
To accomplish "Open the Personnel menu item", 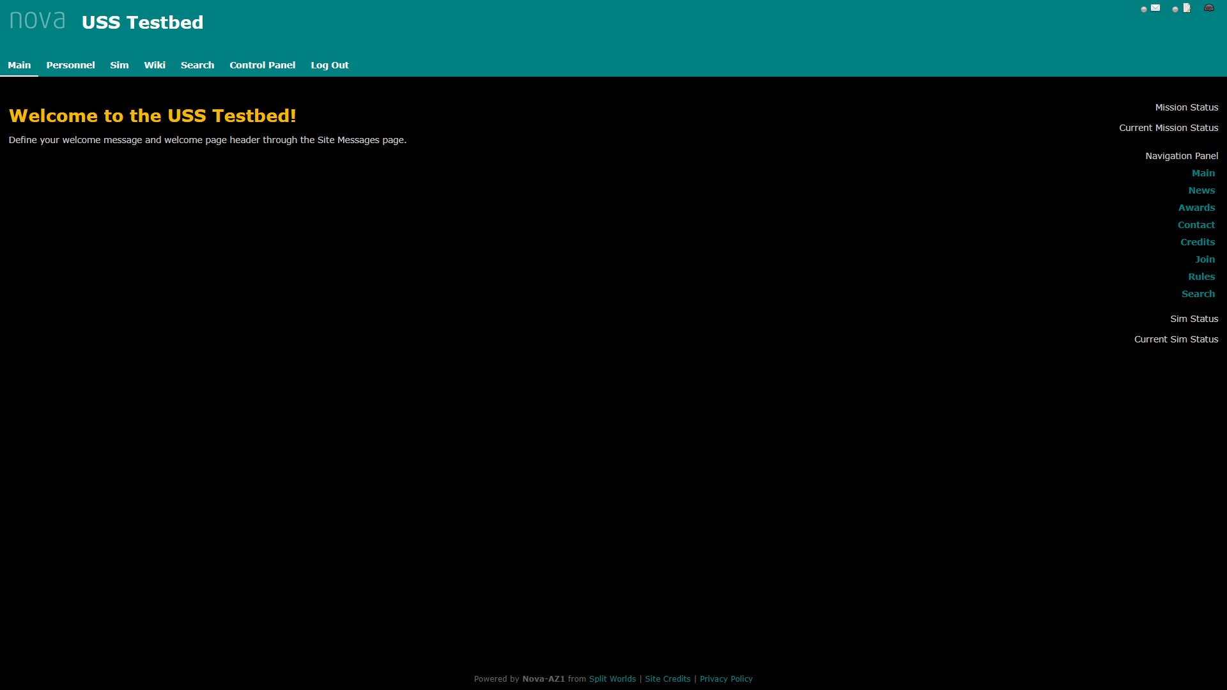I will tap(70, 65).
